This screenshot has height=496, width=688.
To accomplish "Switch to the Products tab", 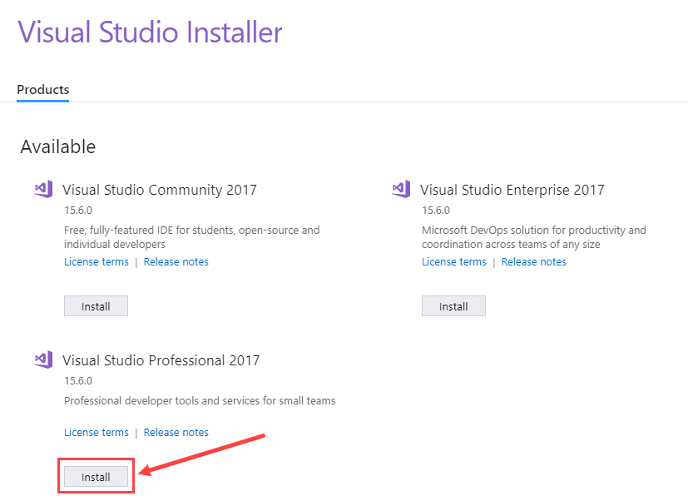I will [x=43, y=90].
